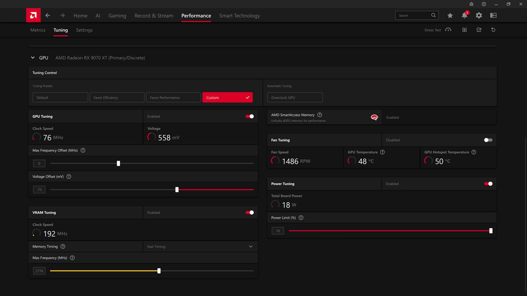Image resolution: width=527 pixels, height=296 pixels.
Task: Click the AMD logo home icon
Action: pos(33,15)
